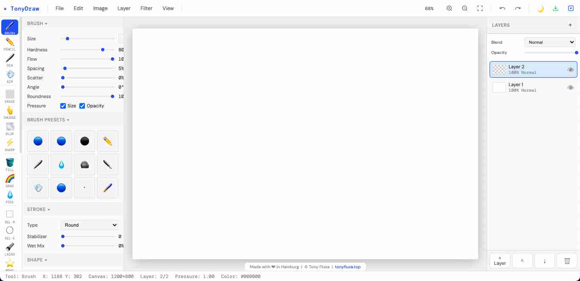Select the Fill bucket tool
This screenshot has width=580, height=281.
[x=10, y=164]
